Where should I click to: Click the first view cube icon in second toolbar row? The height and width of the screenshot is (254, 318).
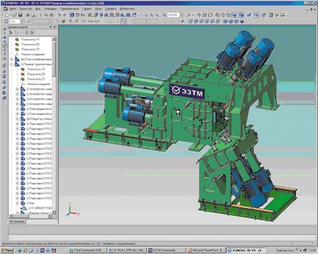[x=190, y=21]
